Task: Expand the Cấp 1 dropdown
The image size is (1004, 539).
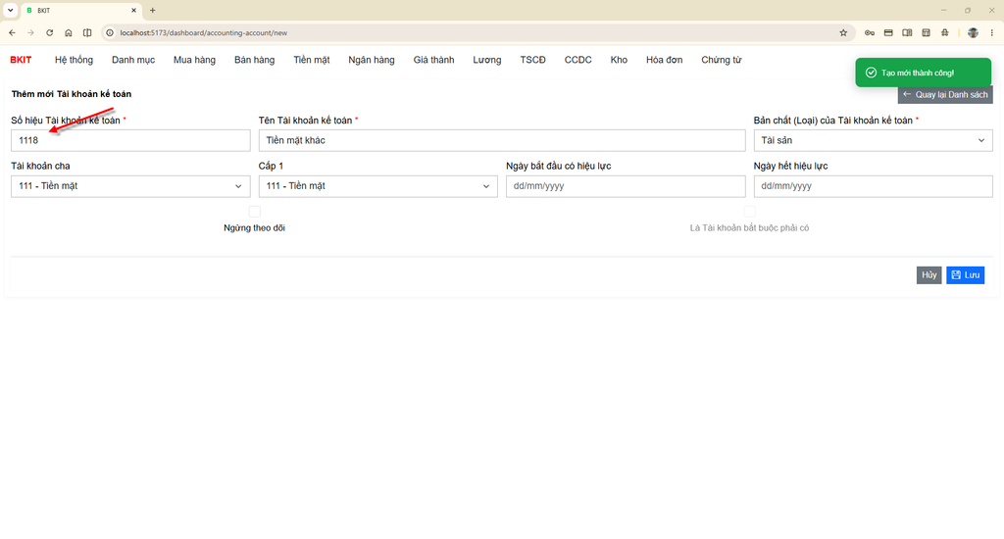Action: [x=377, y=186]
